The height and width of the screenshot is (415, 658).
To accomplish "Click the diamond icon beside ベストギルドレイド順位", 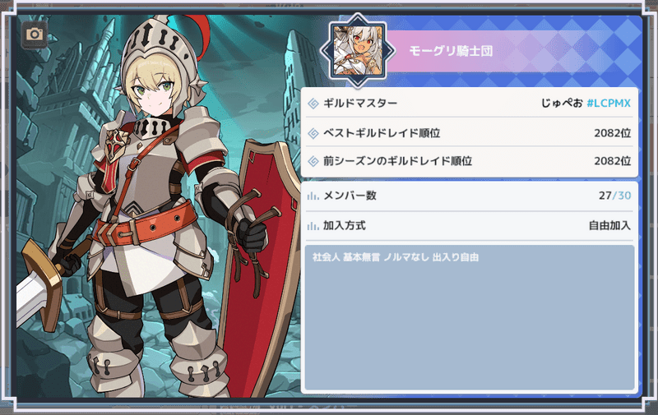I will (313, 133).
